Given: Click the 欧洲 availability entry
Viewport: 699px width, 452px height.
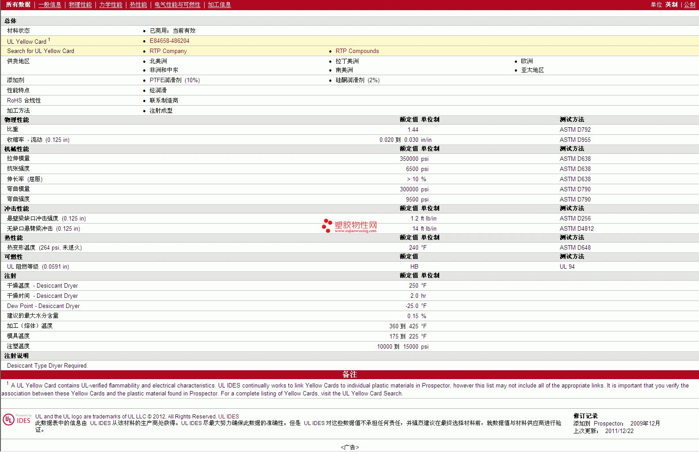Looking at the screenshot, I should [527, 61].
